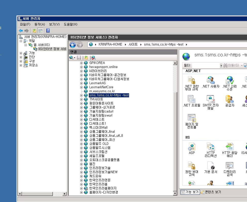Open the 페이지 및 컨트롤 feature icon
The height and width of the screenshot is (202, 247).
[x=192, y=118]
